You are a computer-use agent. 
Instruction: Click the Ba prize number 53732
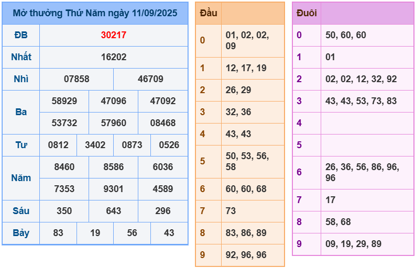point(64,123)
